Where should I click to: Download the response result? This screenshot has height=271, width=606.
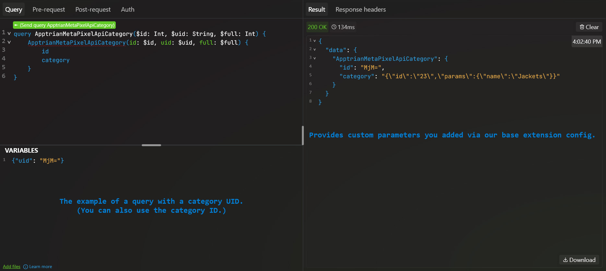click(579, 260)
